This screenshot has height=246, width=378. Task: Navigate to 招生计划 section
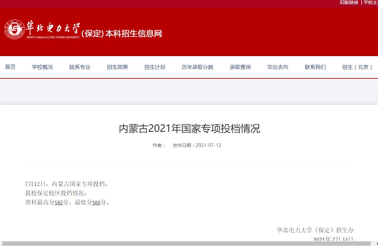155,67
